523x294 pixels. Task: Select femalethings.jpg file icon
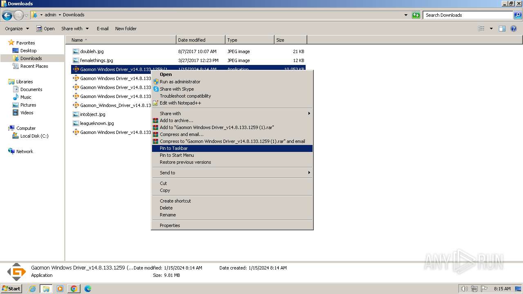pyautogui.click(x=76, y=60)
